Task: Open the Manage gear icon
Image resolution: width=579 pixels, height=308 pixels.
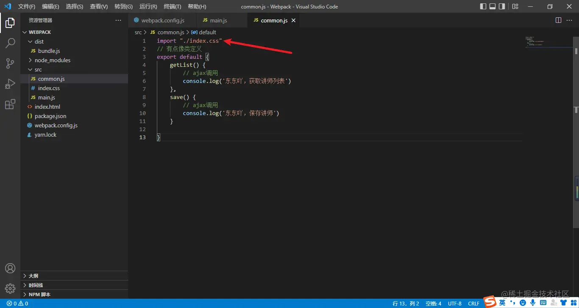Action: tap(10, 289)
